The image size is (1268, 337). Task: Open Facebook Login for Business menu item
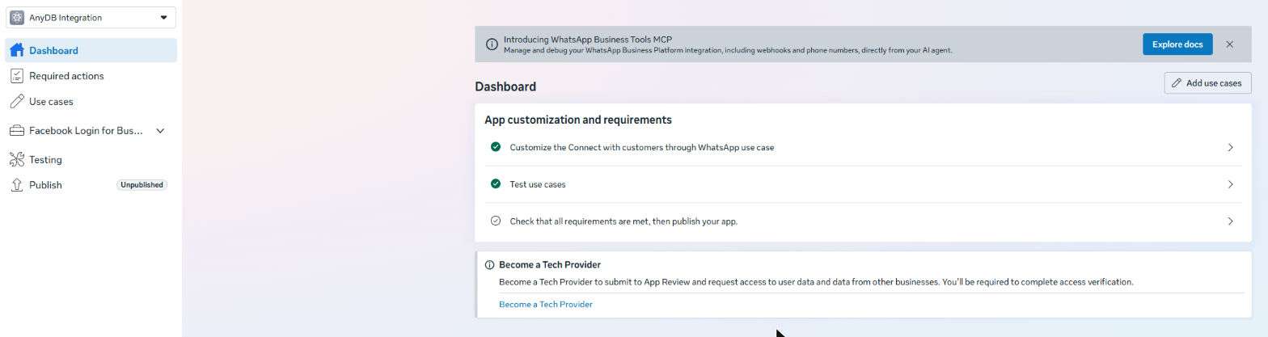86,131
